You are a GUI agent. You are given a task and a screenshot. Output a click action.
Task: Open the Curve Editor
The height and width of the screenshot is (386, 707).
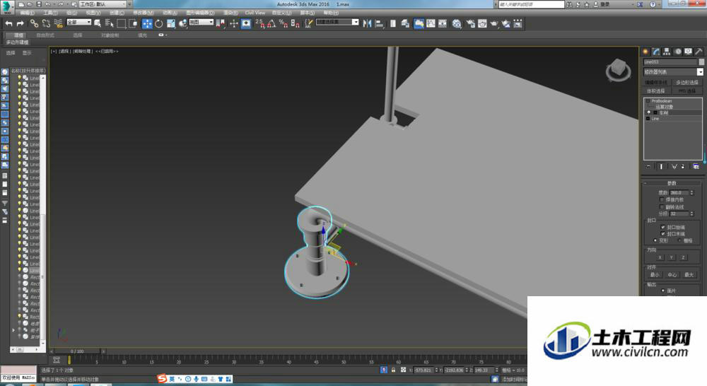click(431, 23)
